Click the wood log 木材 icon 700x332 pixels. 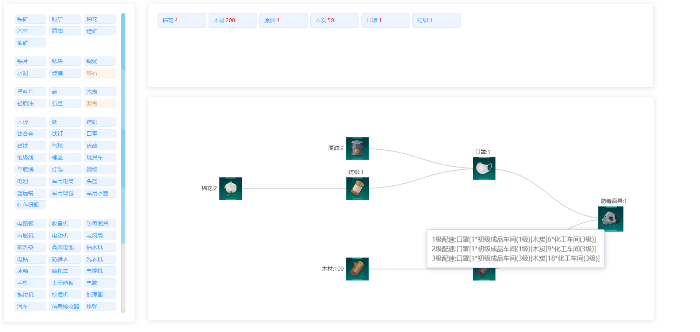(x=357, y=269)
